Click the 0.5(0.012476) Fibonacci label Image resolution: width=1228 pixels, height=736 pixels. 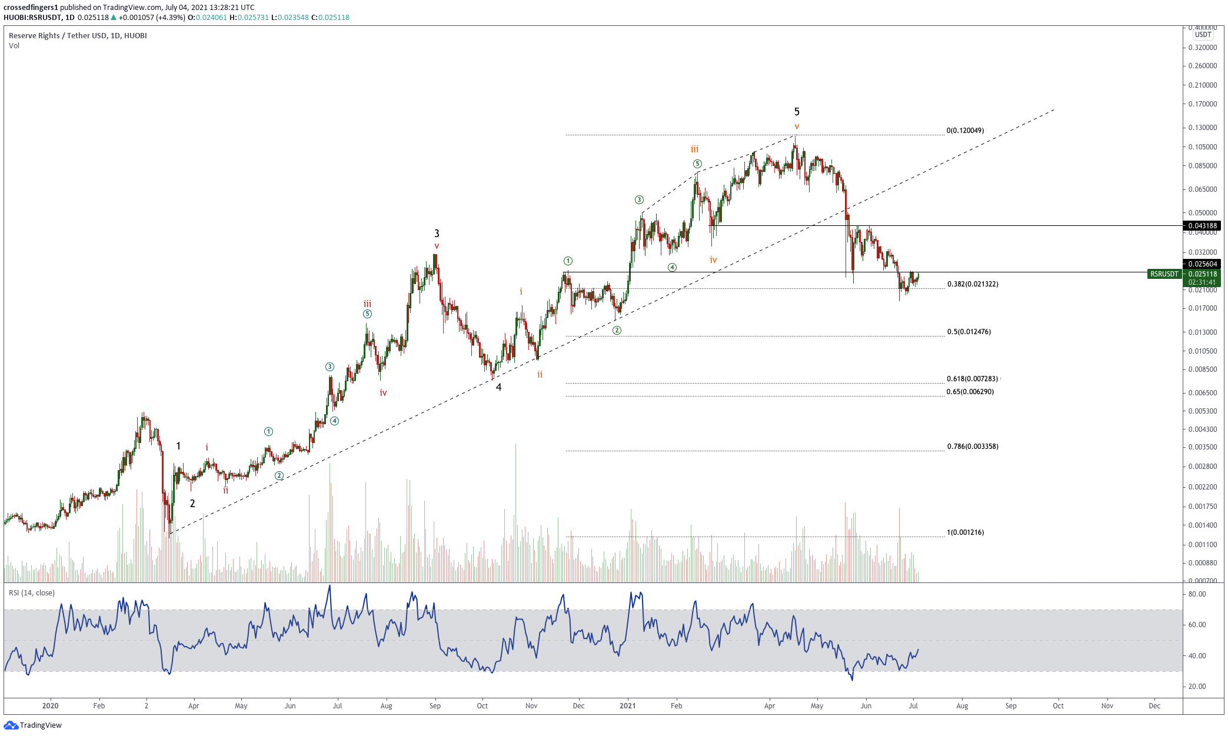pyautogui.click(x=969, y=332)
